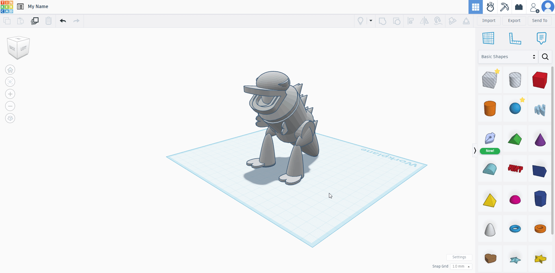Click the Zoom out button
The width and height of the screenshot is (555, 273).
pos(10,106)
